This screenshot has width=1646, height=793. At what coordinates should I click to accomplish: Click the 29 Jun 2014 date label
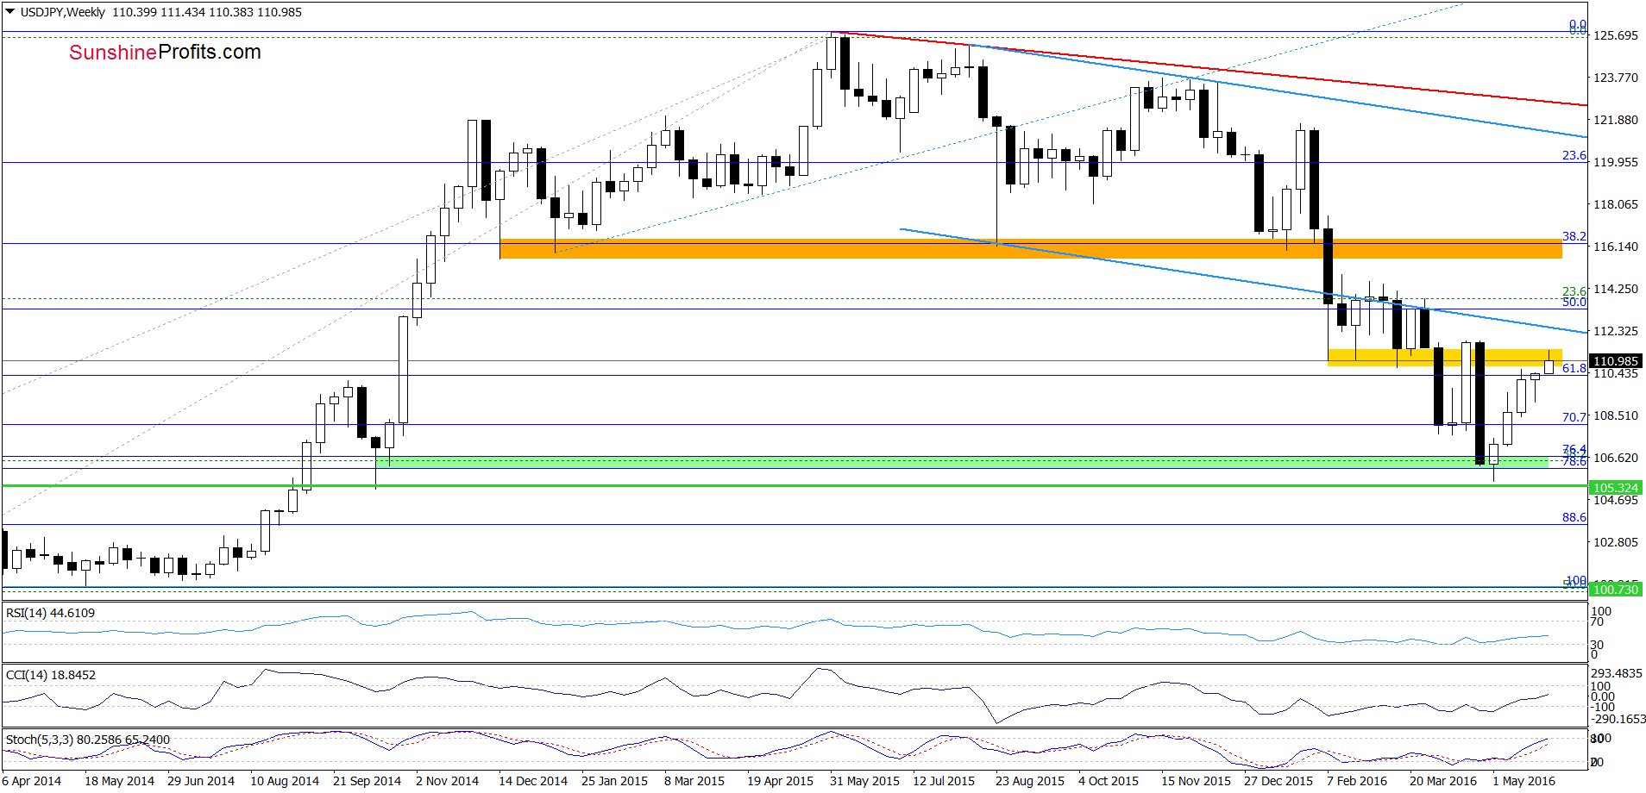pyautogui.click(x=201, y=781)
